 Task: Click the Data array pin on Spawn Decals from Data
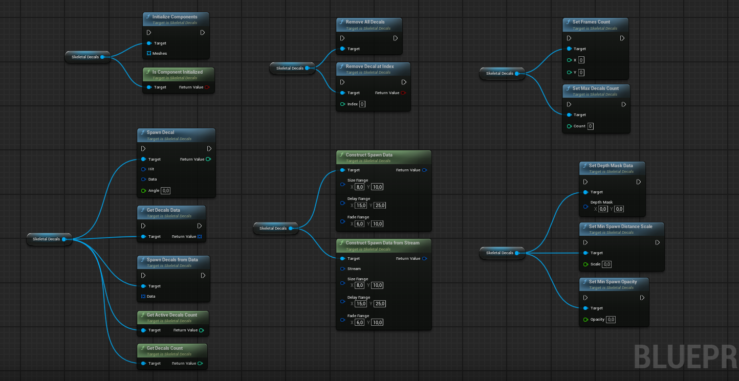[143, 296]
